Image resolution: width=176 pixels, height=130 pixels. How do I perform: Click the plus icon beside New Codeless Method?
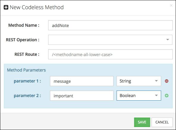coord(6,7)
